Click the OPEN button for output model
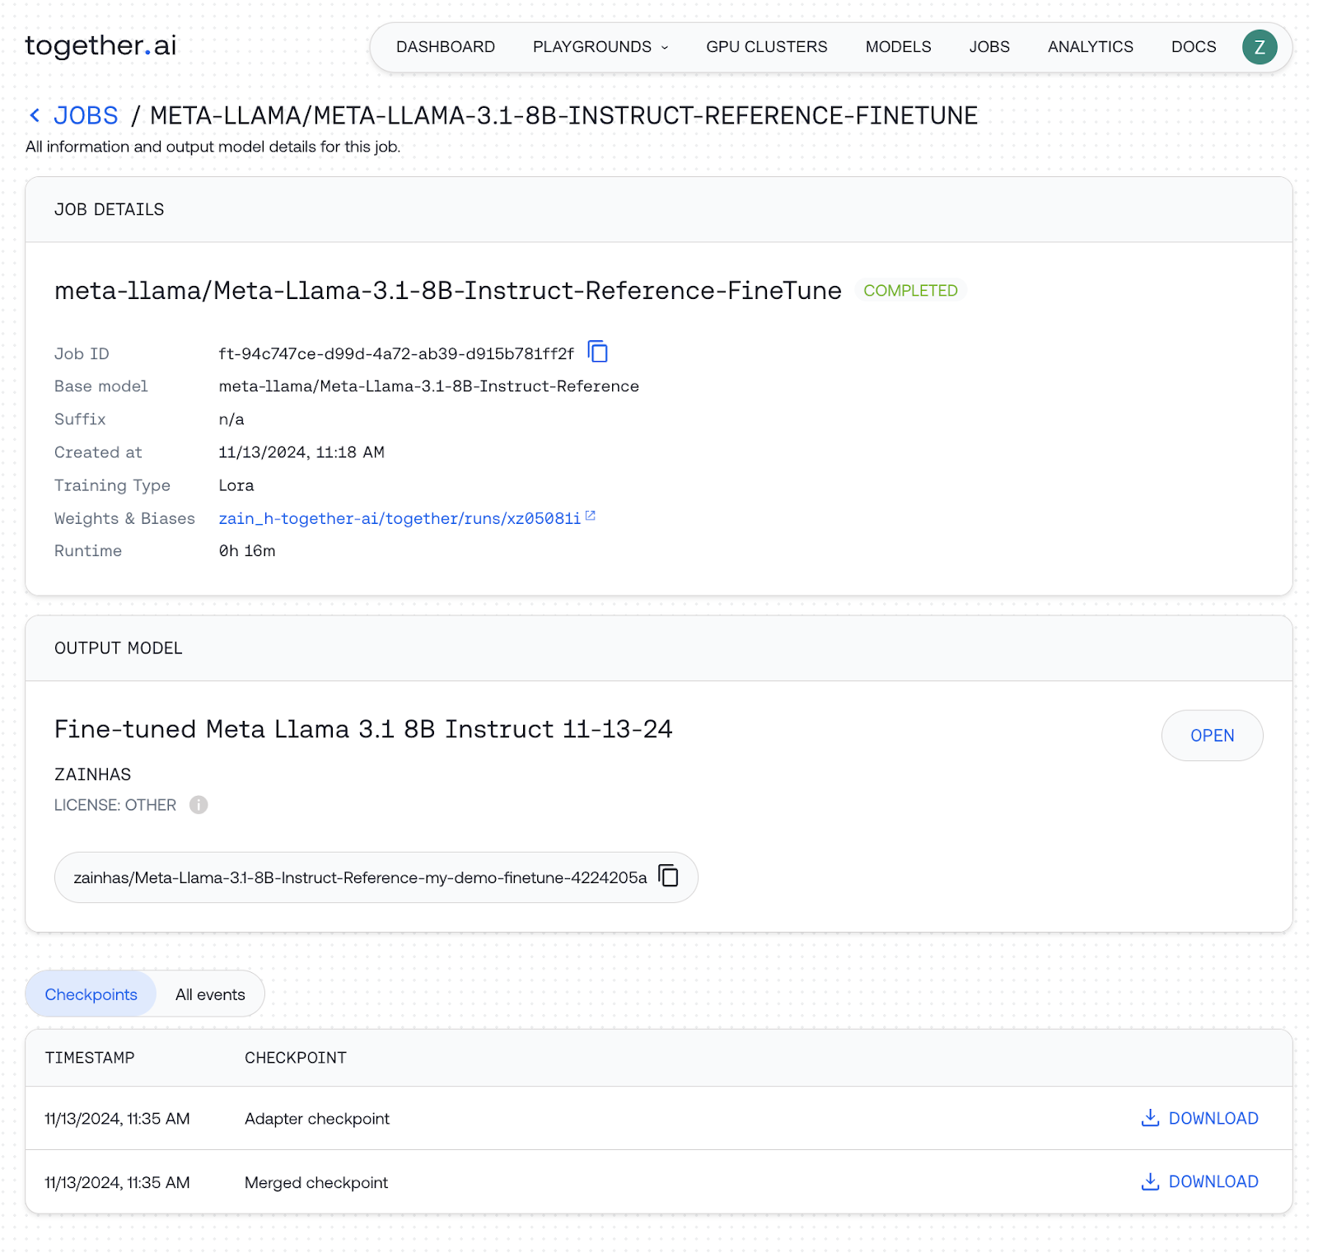This screenshot has height=1258, width=1318. 1212,736
